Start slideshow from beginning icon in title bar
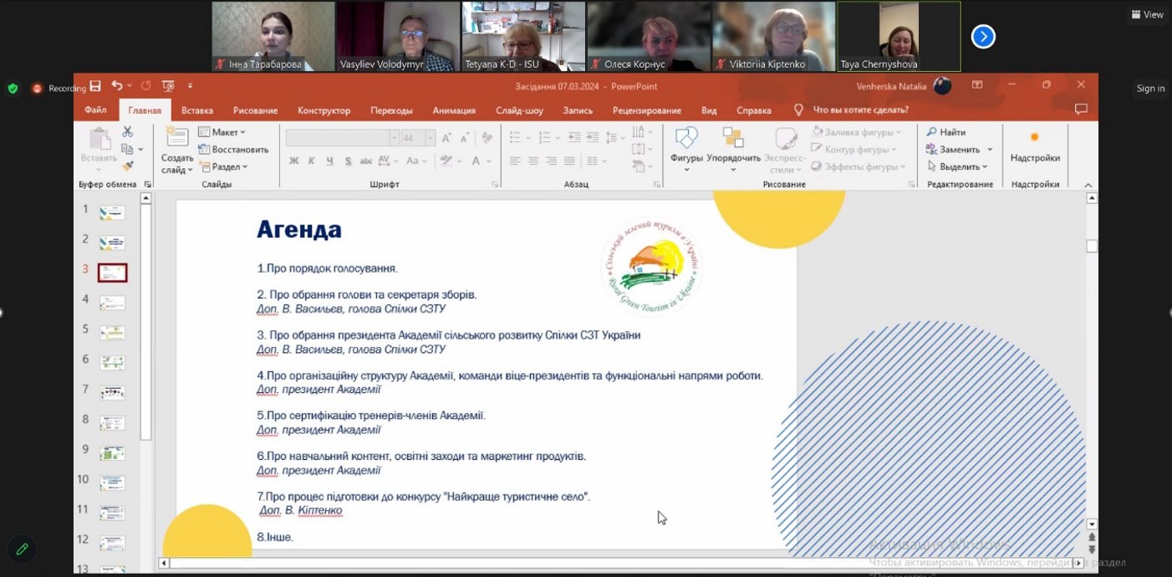 [x=168, y=86]
